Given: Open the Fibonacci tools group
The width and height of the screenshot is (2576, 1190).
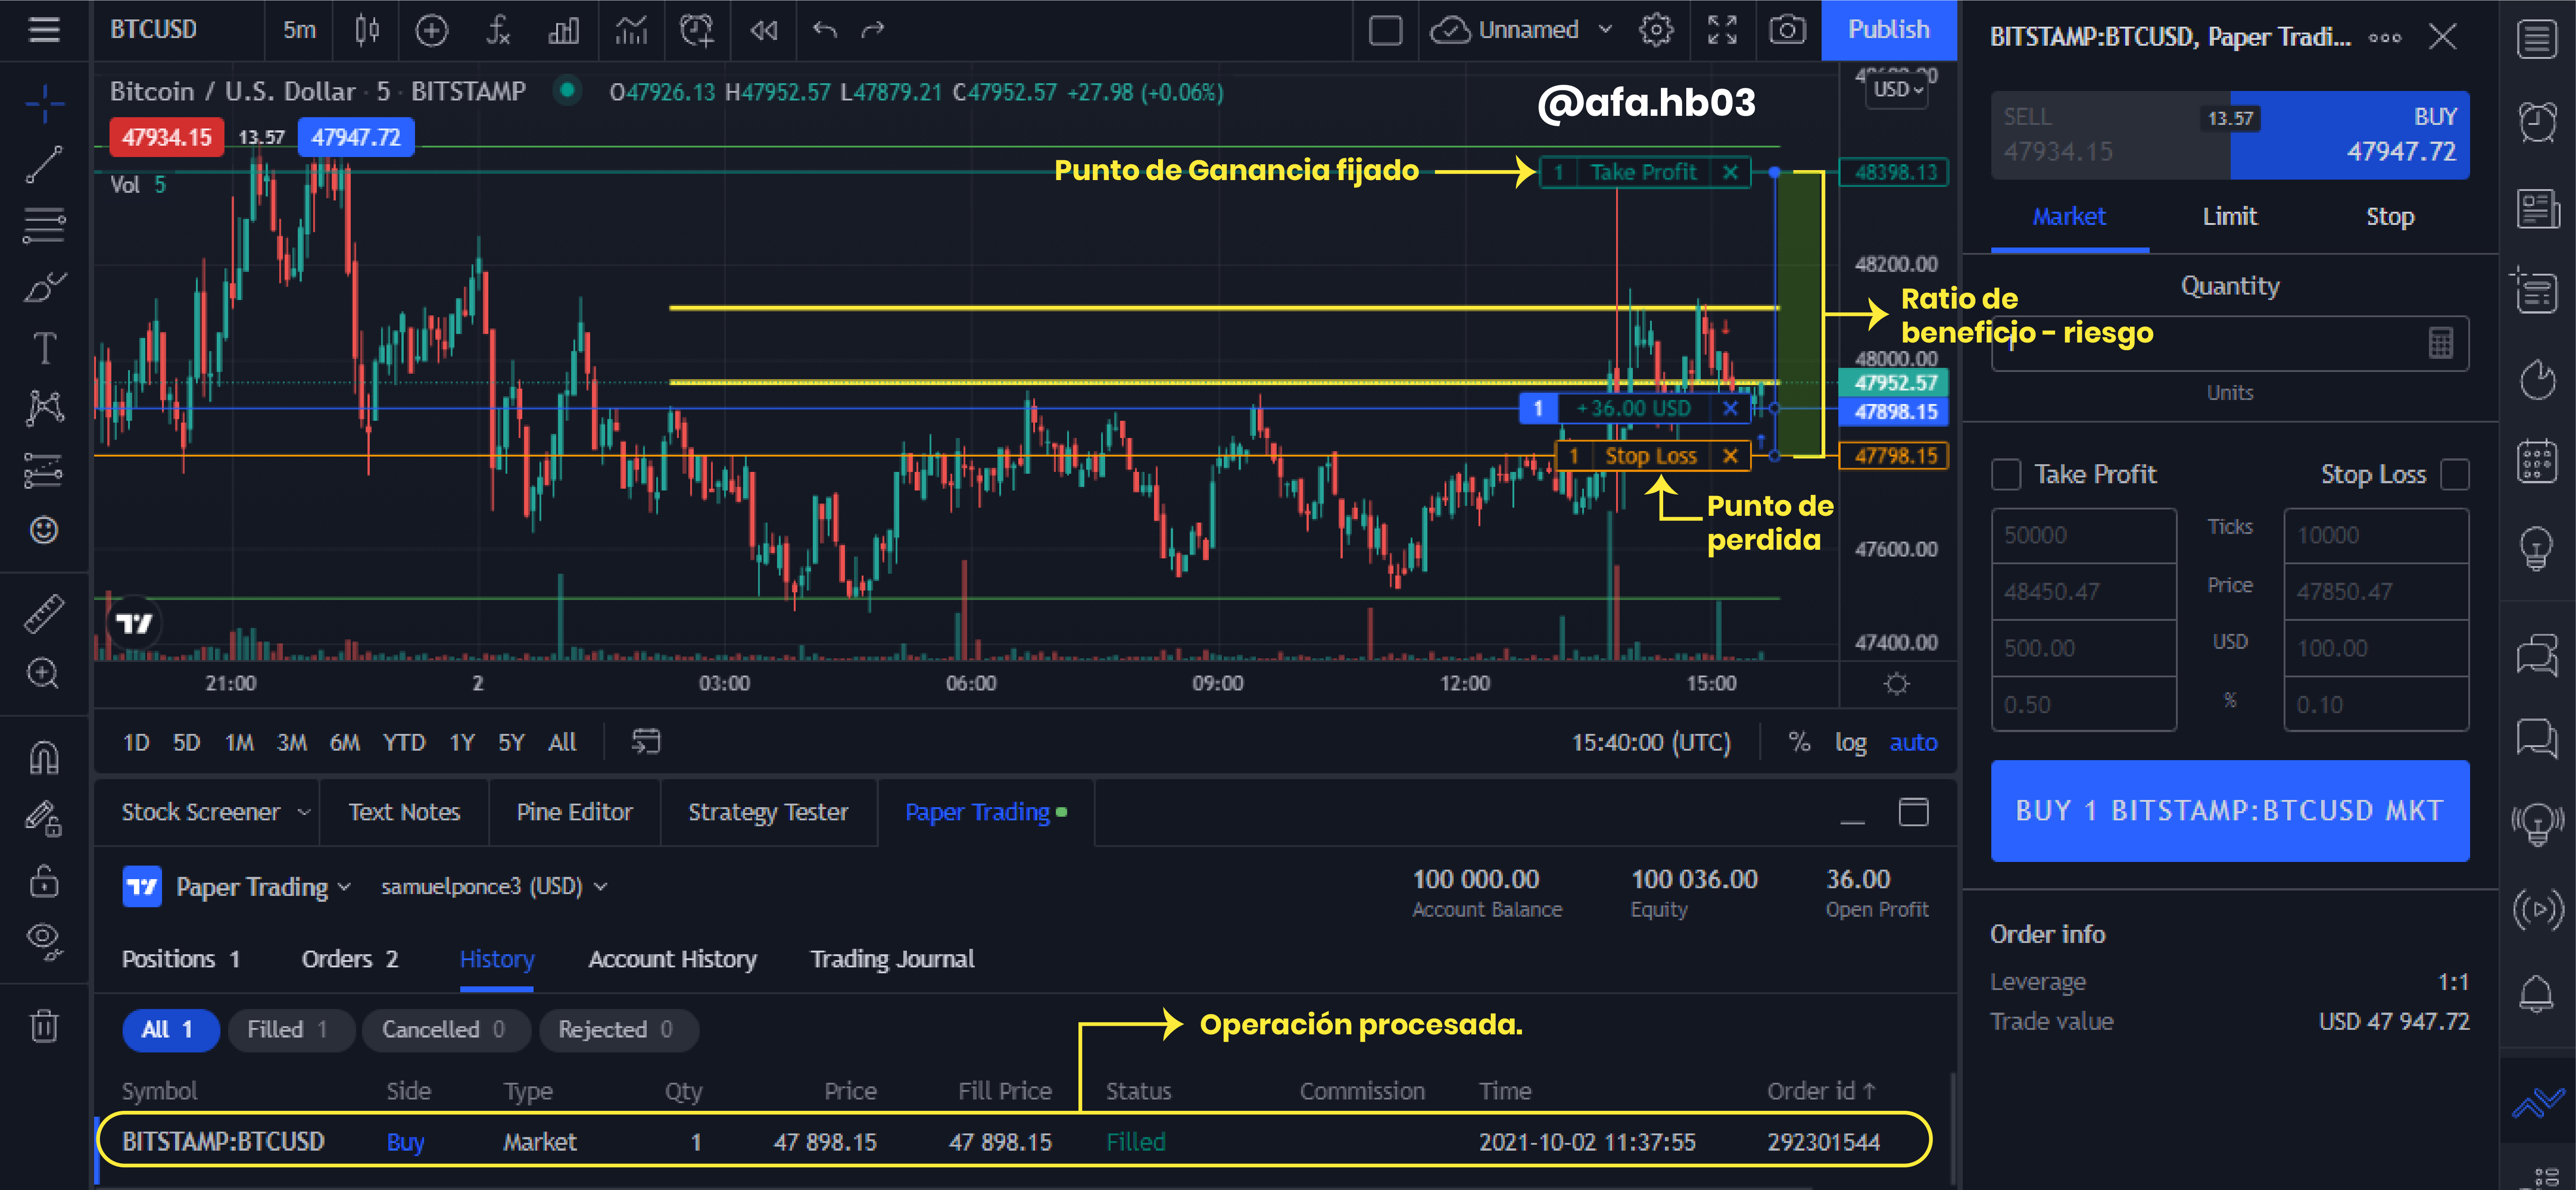Looking at the screenshot, I should [x=44, y=225].
